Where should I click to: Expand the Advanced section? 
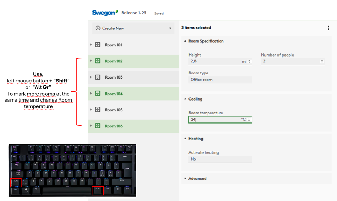(x=185, y=179)
